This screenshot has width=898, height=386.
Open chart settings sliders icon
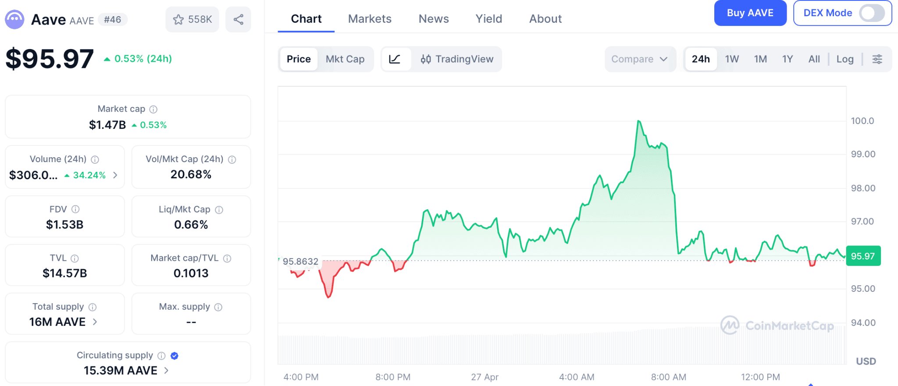point(877,59)
